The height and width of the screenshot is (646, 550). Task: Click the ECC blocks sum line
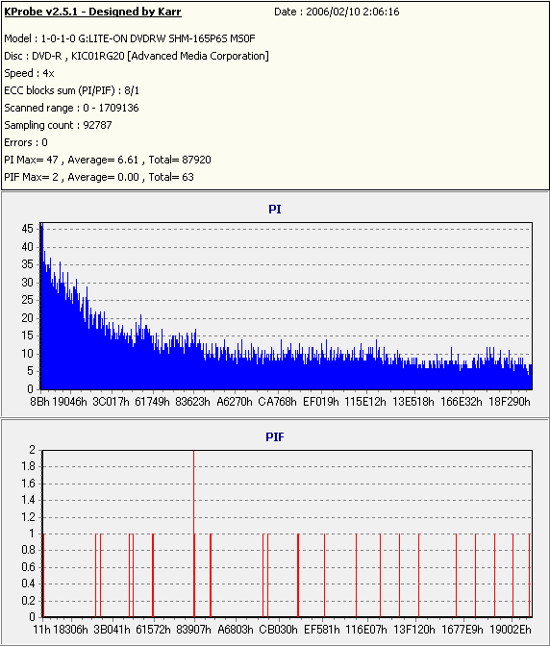coord(72,90)
